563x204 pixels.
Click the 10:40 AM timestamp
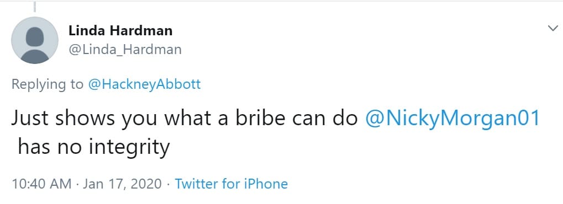pos(41,184)
